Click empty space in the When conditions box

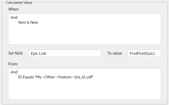coord(85,35)
